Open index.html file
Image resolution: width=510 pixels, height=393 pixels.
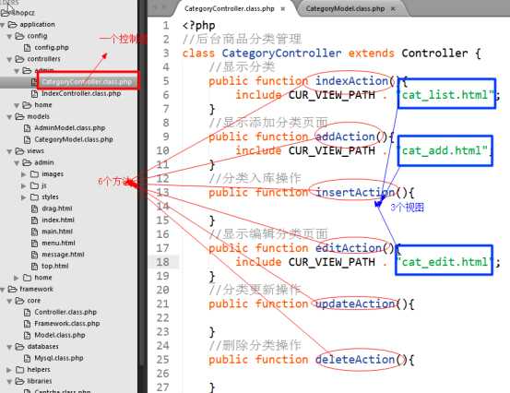pyautogui.click(x=58, y=220)
